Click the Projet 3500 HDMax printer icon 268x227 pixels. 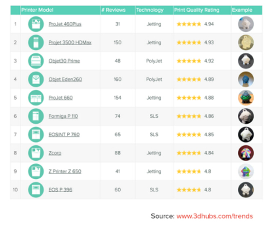pyautogui.click(x=36, y=42)
